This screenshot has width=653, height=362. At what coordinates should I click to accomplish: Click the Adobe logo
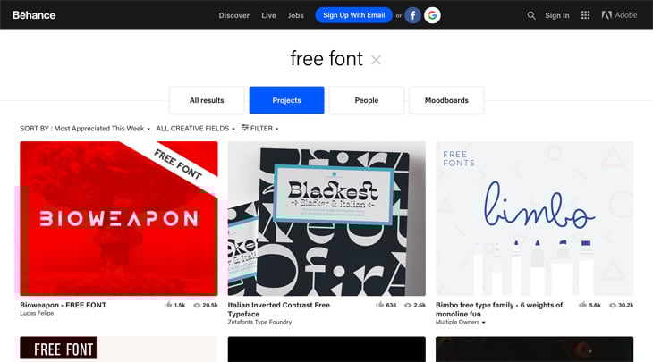[x=619, y=15]
